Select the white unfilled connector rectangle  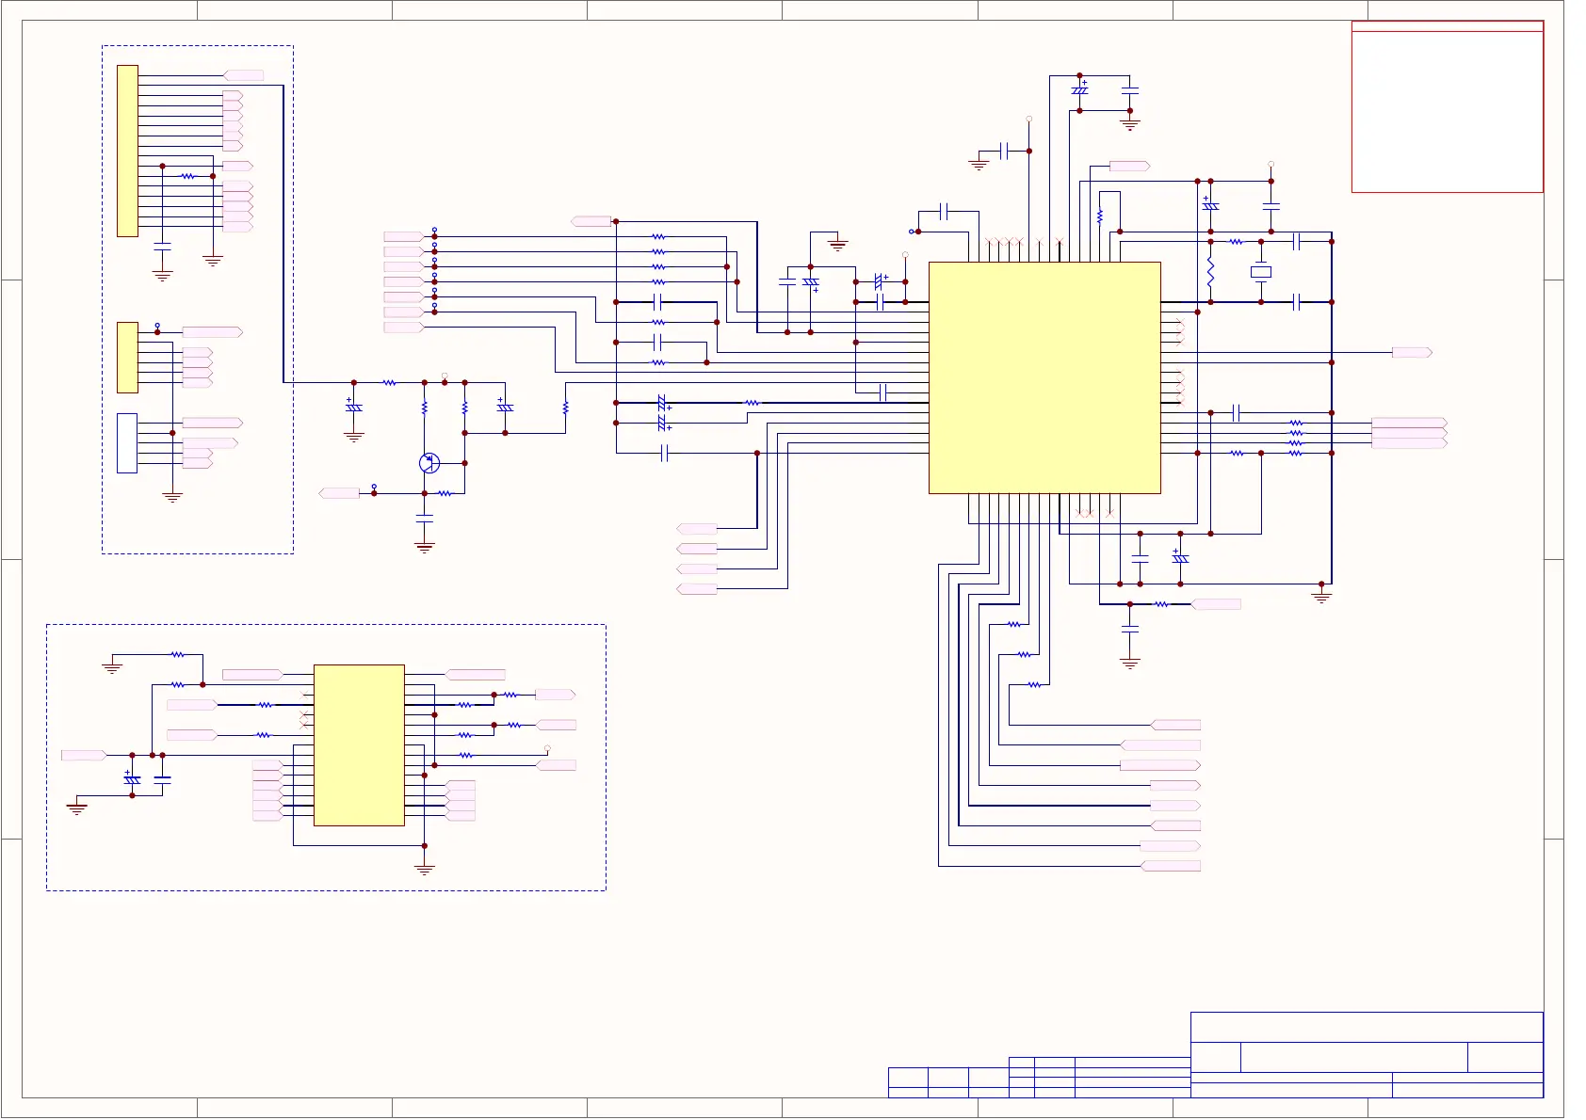coord(127,442)
